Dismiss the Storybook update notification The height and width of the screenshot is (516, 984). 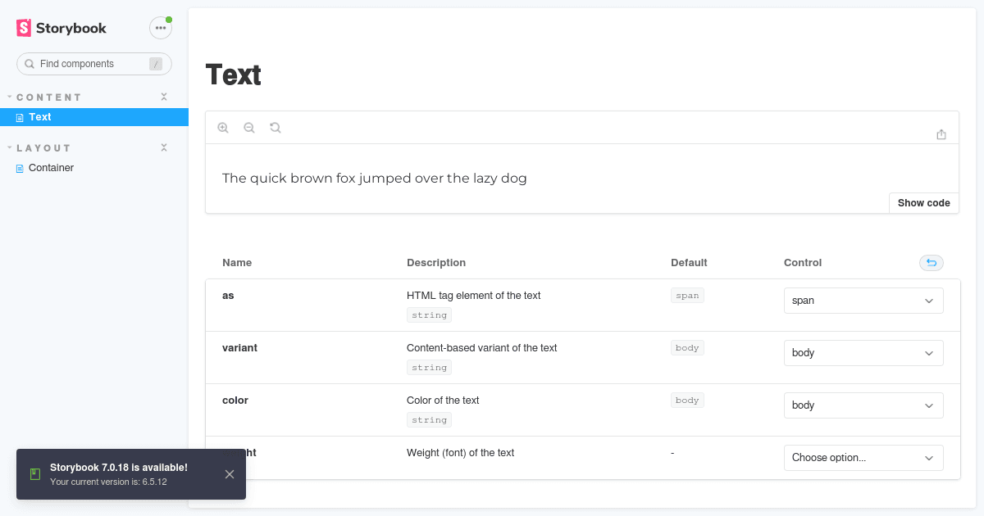[x=230, y=473]
